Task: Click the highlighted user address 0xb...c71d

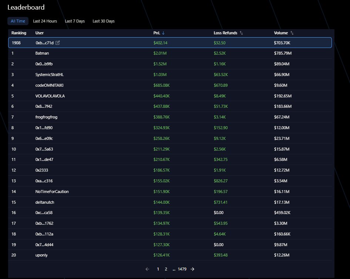Action: pos(45,43)
